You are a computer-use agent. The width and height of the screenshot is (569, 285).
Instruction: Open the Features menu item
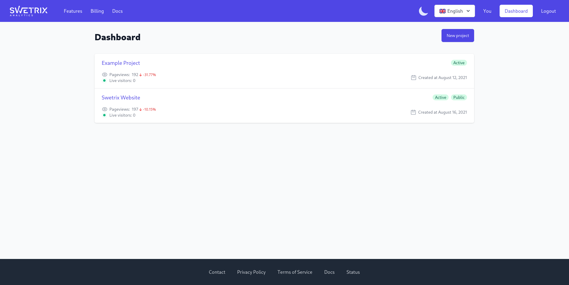[73, 11]
